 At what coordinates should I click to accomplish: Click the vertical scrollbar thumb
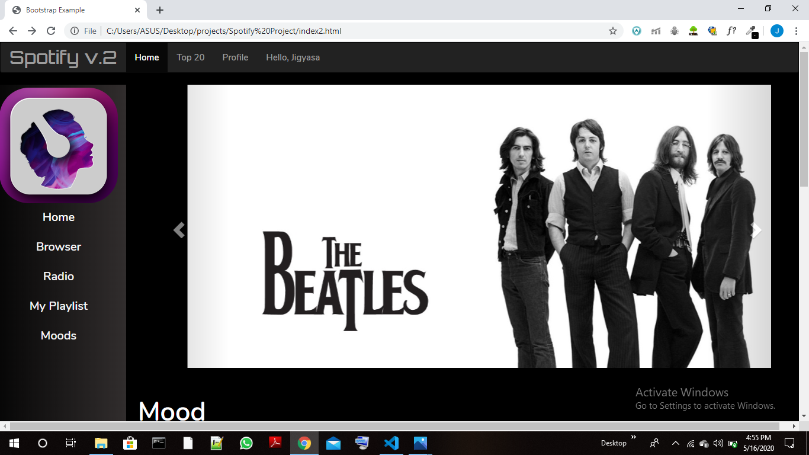[x=804, y=120]
